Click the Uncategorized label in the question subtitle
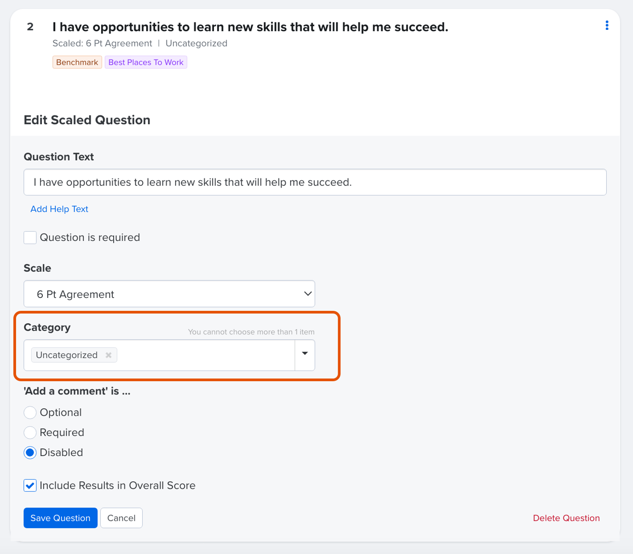Screen dimensions: 633x554 [196, 43]
